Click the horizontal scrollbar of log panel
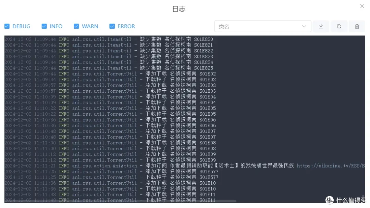 pos(120,201)
